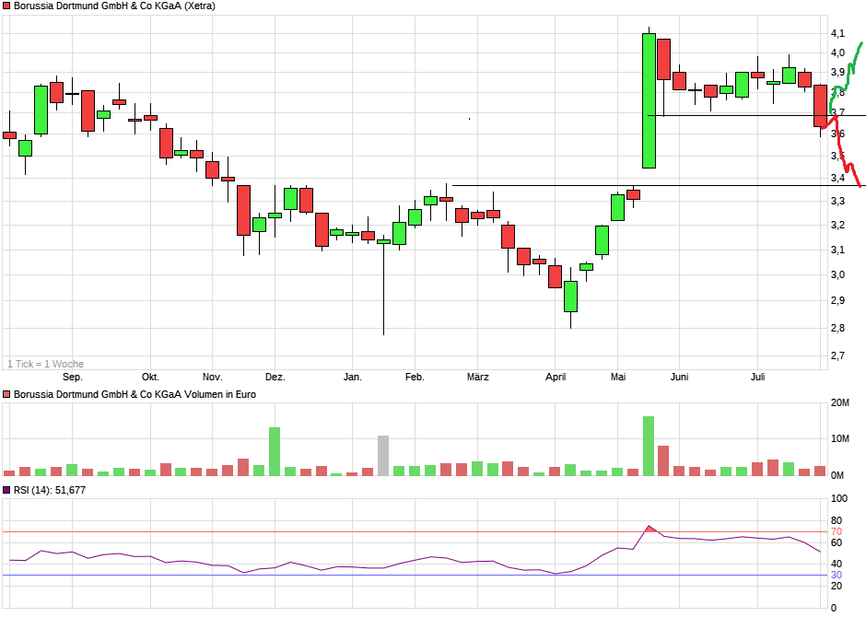Click the tall green volume bar in early December
The height and width of the screenshot is (617, 866).
point(275,451)
